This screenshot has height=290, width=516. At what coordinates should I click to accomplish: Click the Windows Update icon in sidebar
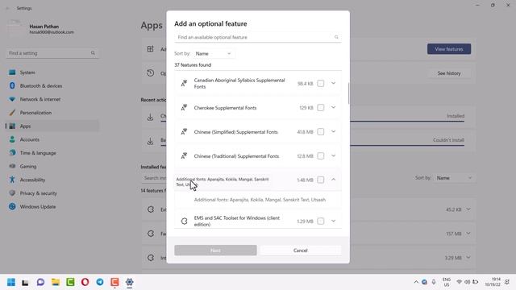coord(12,206)
